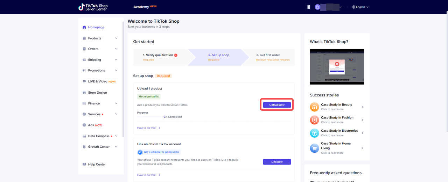Select step 2 Set up shop
The image size is (448, 182).
[219, 57]
